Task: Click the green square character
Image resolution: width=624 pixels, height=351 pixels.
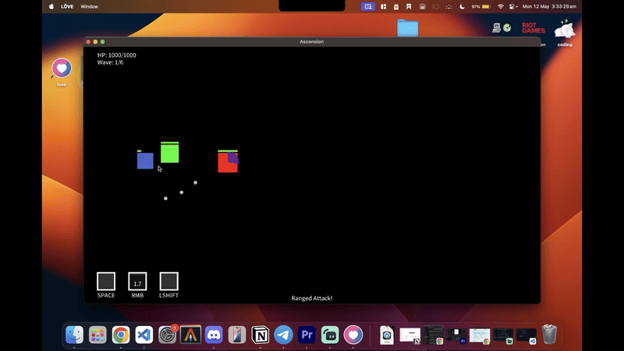Action: (x=169, y=153)
